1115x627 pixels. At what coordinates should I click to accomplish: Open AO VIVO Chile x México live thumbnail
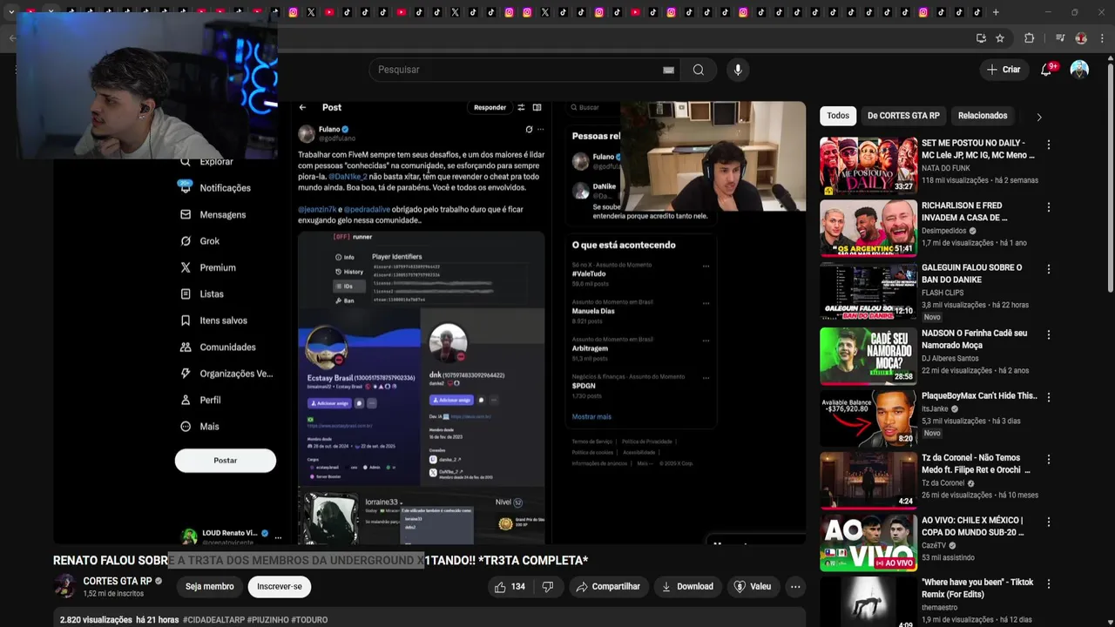(868, 543)
